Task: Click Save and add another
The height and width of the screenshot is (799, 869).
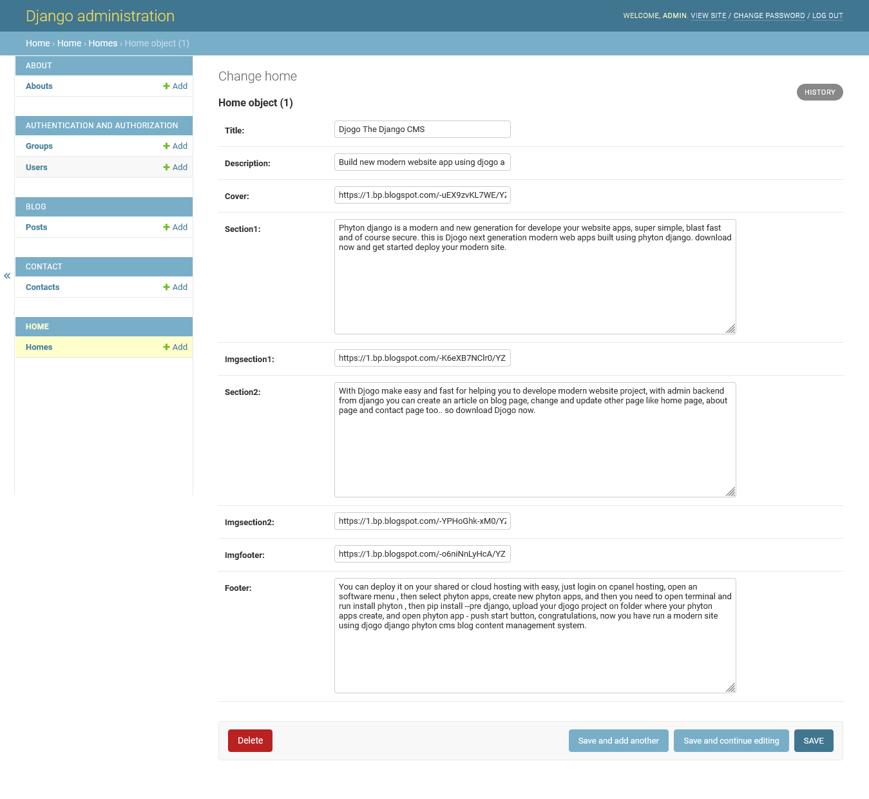Action: (x=618, y=740)
